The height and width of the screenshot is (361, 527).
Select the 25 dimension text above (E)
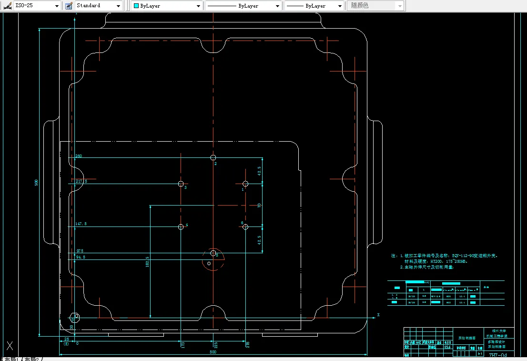click(x=67, y=339)
